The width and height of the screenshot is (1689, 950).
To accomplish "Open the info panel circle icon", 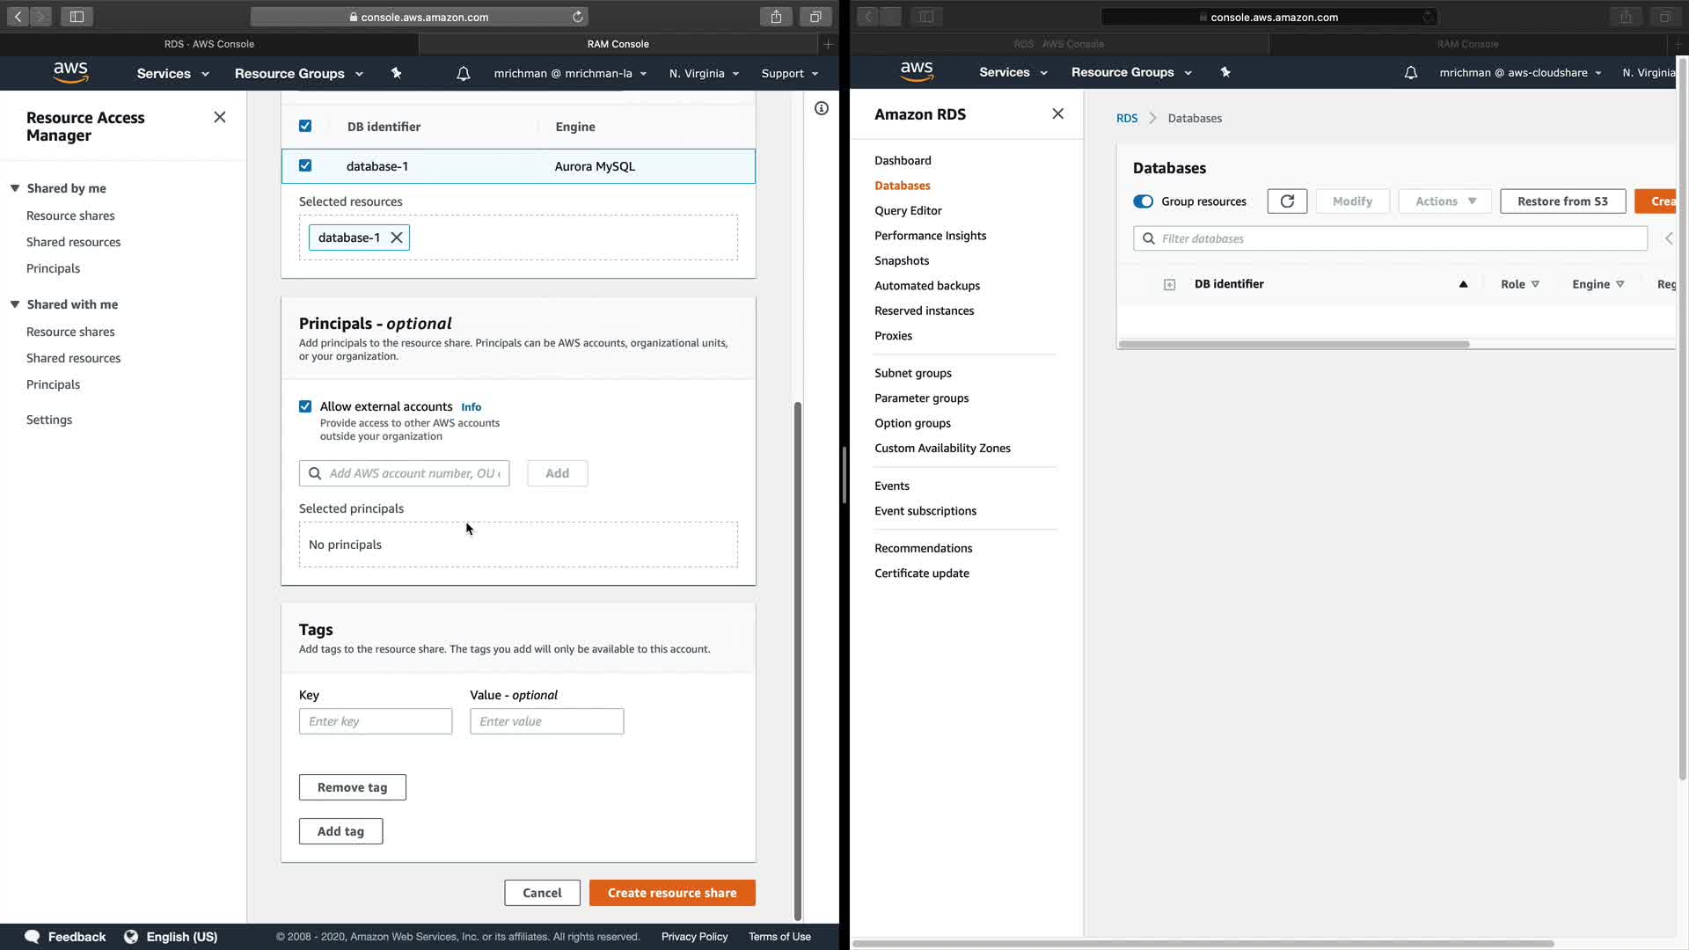I will pyautogui.click(x=821, y=108).
